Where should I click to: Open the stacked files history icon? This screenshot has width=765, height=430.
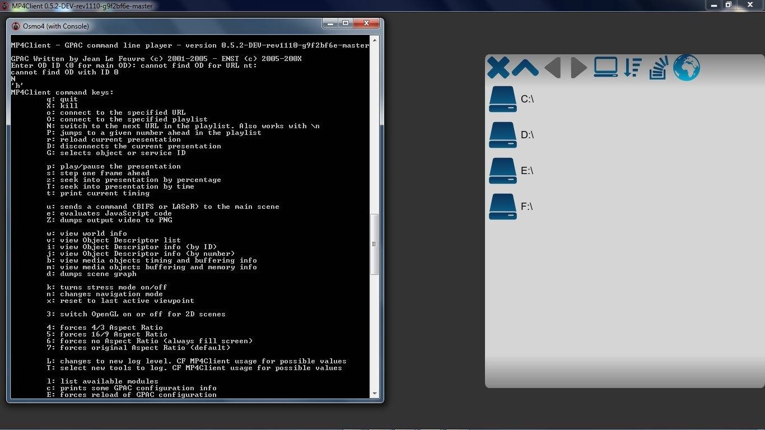click(x=659, y=68)
